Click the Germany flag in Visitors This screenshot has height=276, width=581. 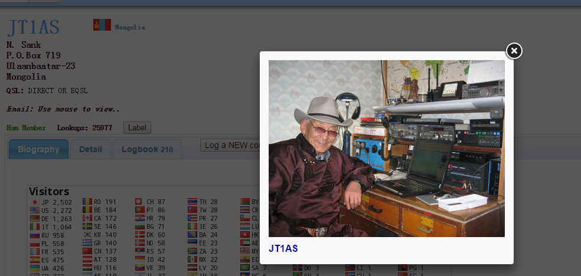(x=34, y=218)
